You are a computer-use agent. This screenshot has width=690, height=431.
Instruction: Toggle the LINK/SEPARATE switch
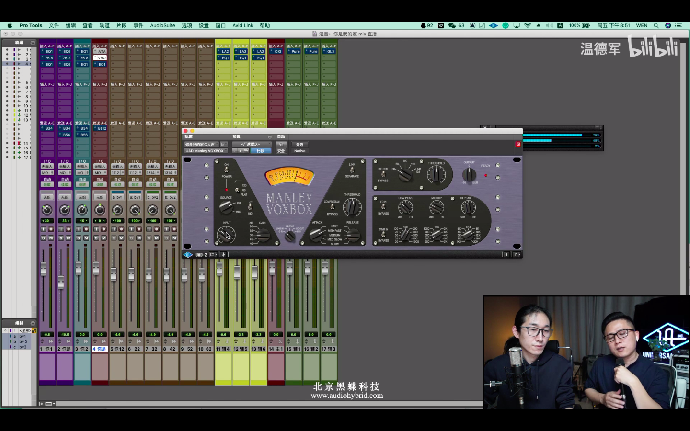pos(352,170)
